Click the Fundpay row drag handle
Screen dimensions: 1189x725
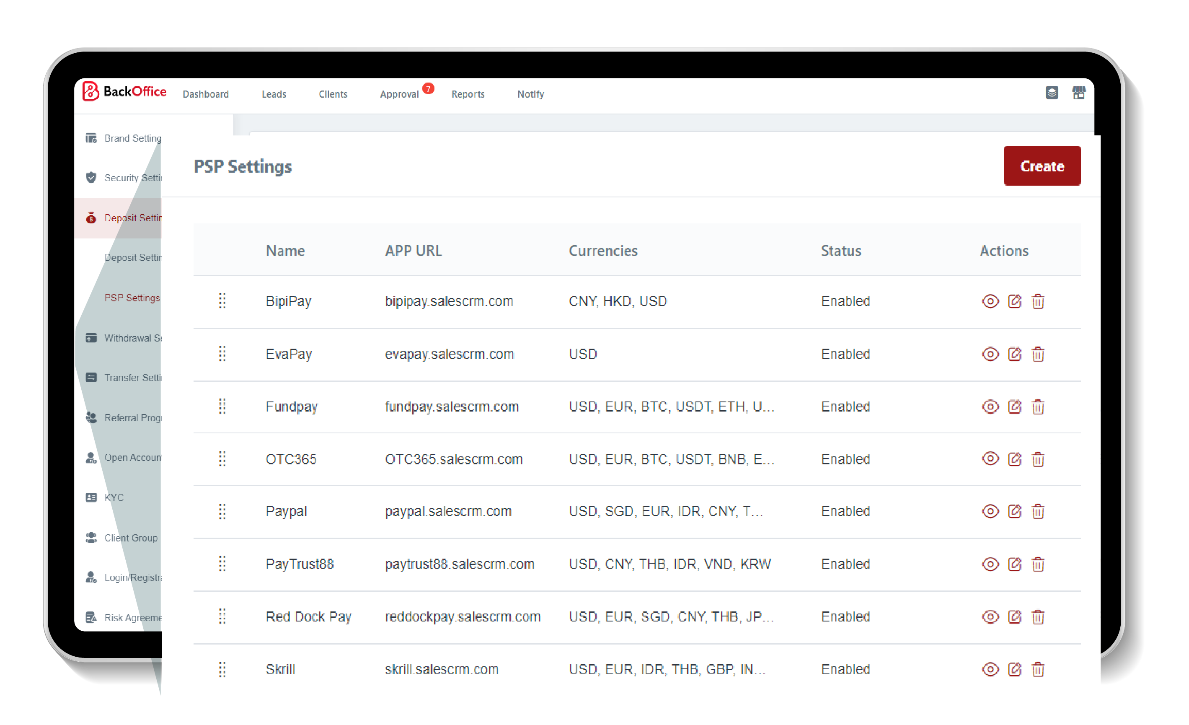(x=222, y=406)
